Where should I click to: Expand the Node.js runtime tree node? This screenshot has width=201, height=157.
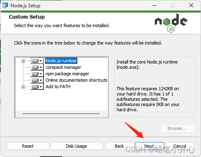(x=23, y=61)
